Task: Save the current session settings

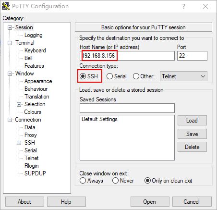Action: [192, 134]
